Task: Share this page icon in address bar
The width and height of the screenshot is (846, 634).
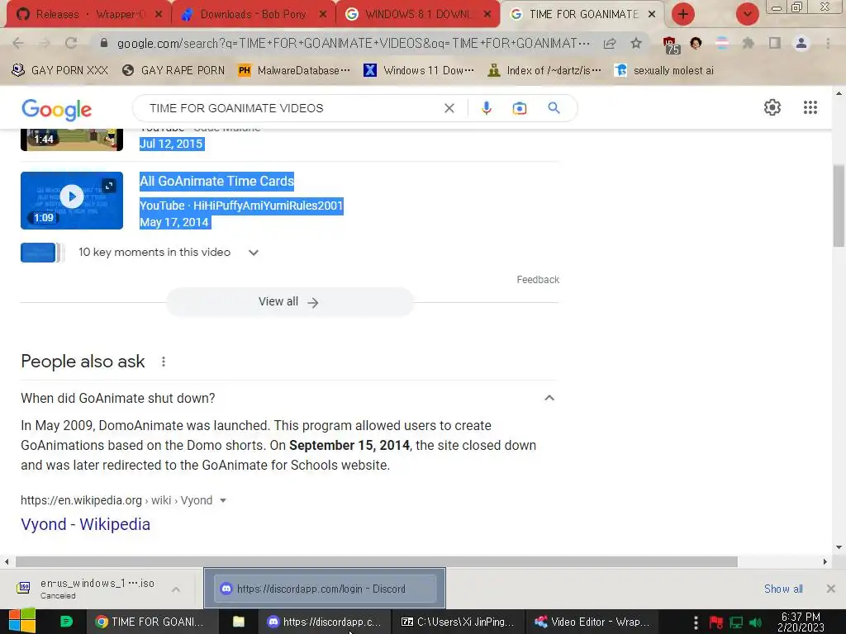Action: click(x=610, y=44)
